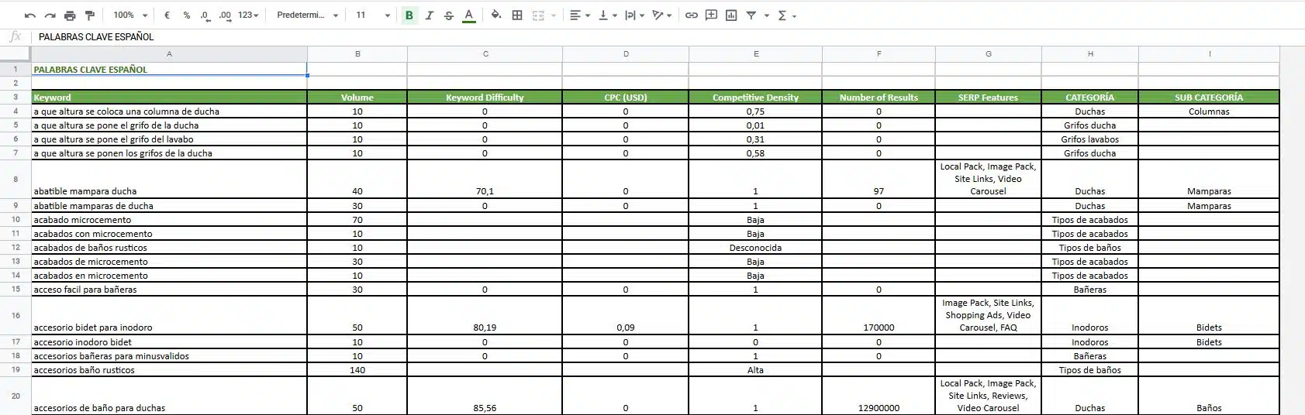This screenshot has width=1305, height=415.
Task: Select cell 'accesorio bidet para inodoro'
Action: 169,315
